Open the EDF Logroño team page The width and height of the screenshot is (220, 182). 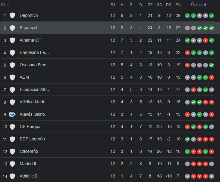tap(32, 139)
